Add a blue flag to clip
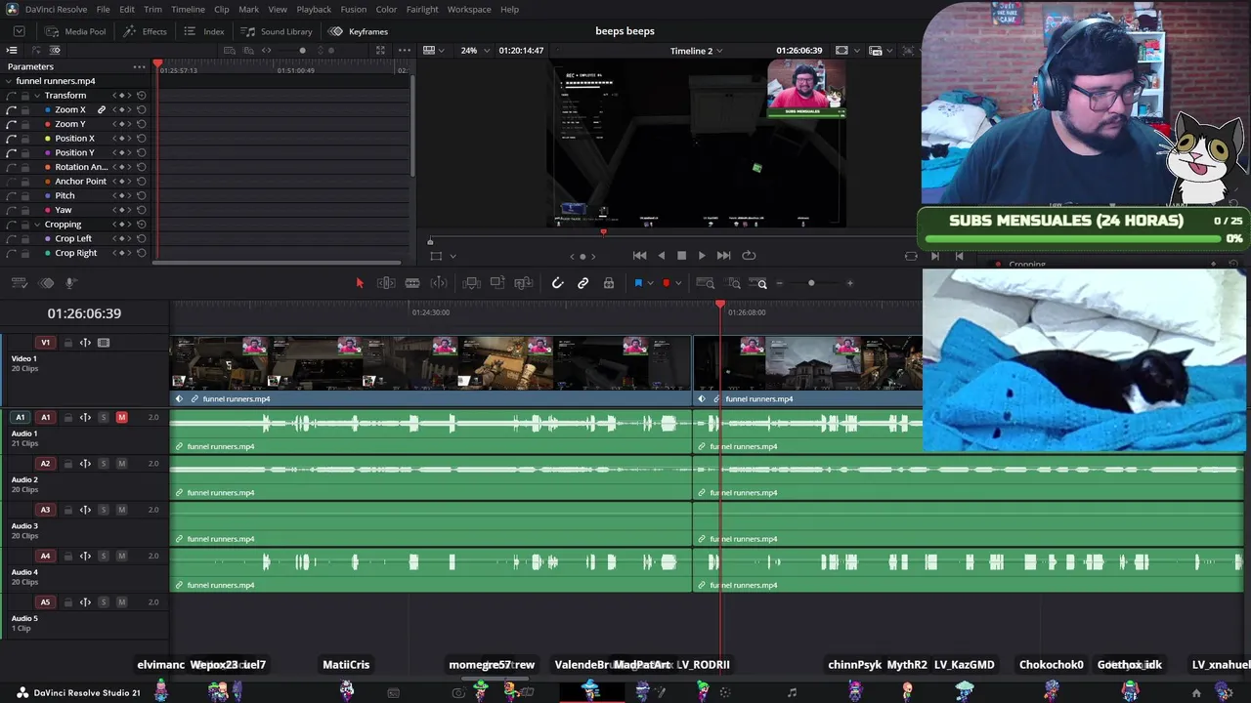 [x=638, y=283]
